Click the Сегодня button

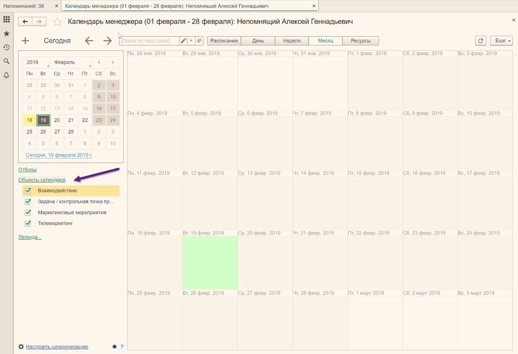pos(57,41)
